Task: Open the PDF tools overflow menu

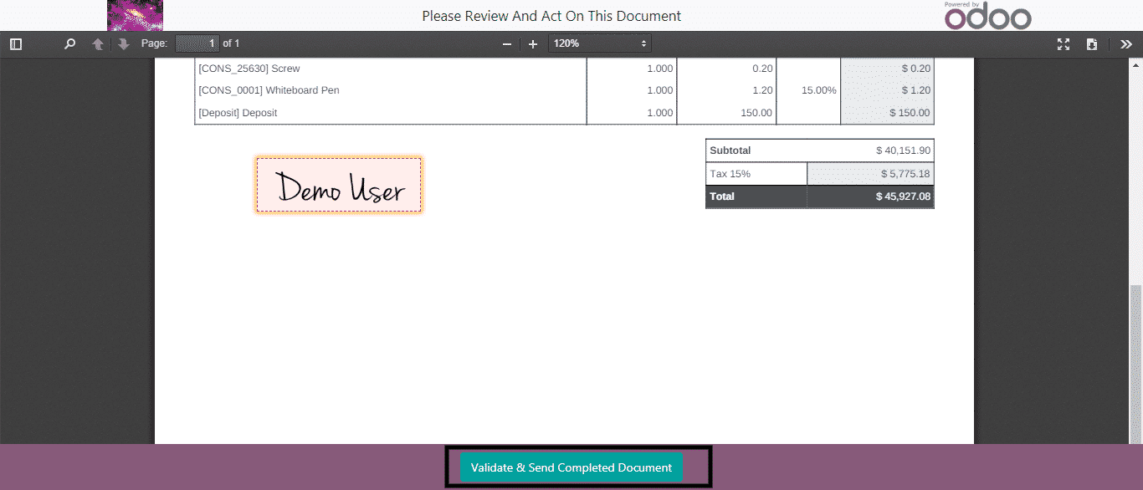Action: (x=1126, y=44)
